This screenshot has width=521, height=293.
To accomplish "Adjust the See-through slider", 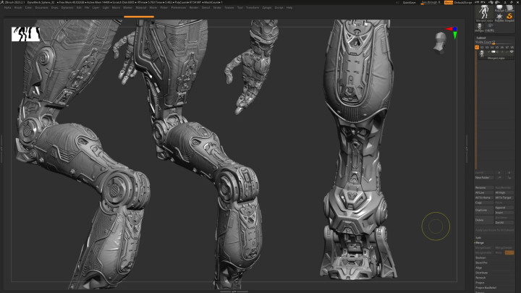I will point(430,2).
